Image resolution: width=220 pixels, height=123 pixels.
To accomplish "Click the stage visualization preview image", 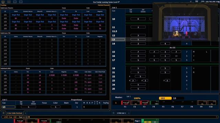I will pyautogui.click(x=186, y=22).
